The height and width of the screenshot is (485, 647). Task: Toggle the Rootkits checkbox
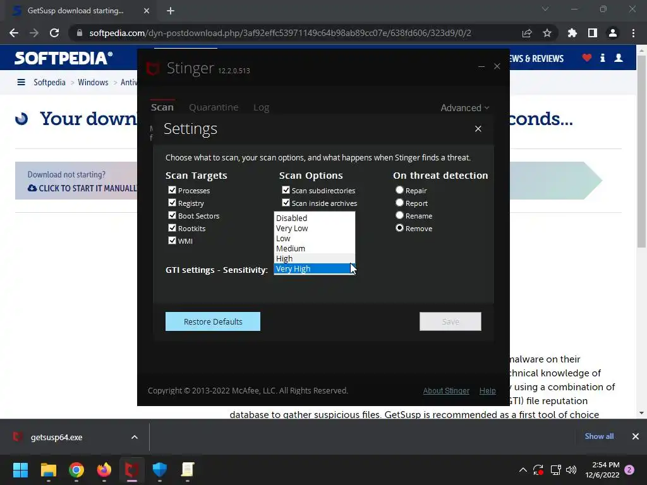click(172, 228)
